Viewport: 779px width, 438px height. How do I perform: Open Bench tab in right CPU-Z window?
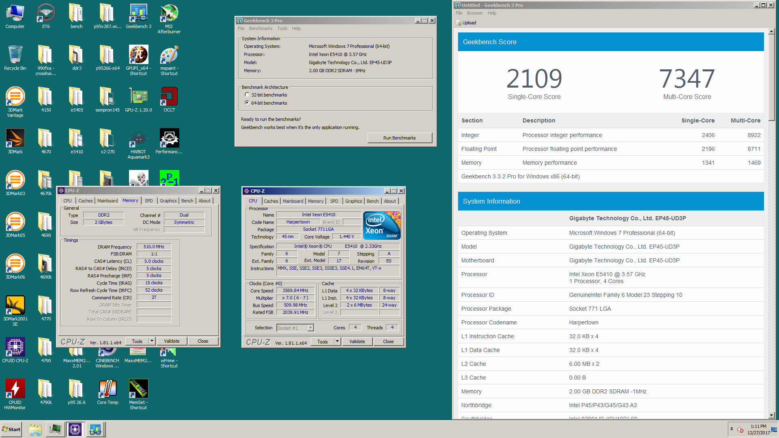point(372,201)
